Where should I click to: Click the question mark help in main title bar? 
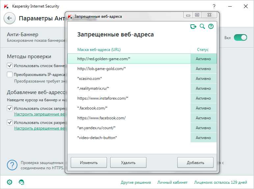click(x=214, y=6)
